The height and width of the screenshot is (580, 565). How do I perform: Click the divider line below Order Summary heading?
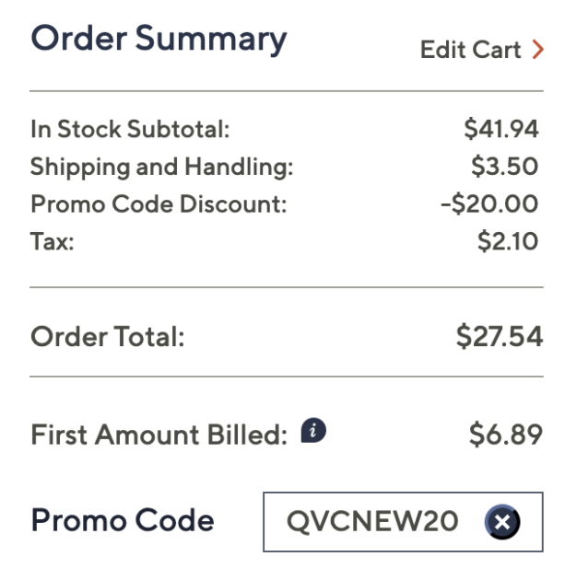286,91
